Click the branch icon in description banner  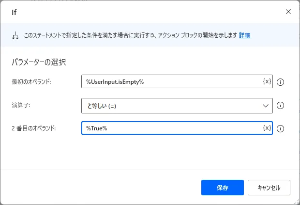(15, 35)
